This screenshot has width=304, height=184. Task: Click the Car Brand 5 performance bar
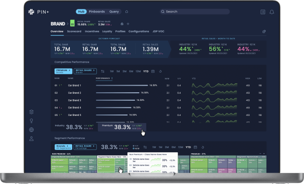[x=112, y=115]
